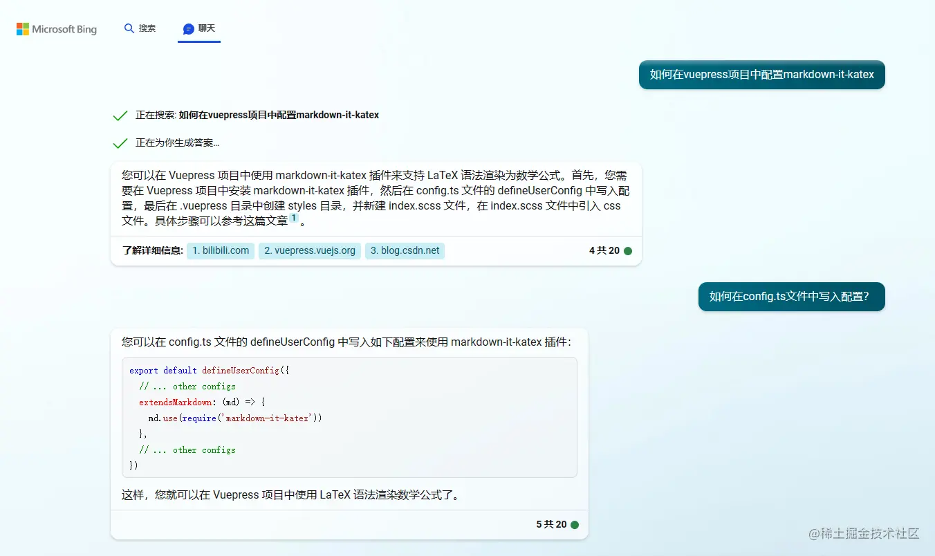Screen dimensions: 935x556
Task: Click the superscript footnote 1 in the answer
Action: [294, 216]
